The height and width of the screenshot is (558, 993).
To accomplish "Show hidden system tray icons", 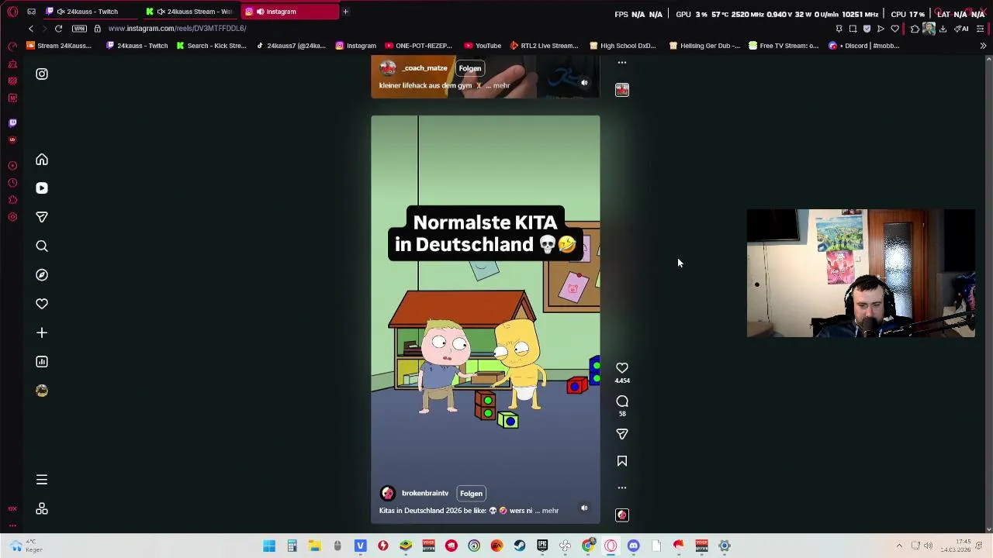I will (899, 546).
